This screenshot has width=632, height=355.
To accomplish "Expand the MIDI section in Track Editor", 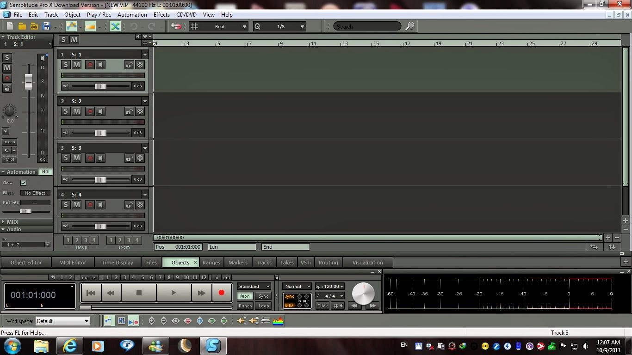I will tap(26, 222).
